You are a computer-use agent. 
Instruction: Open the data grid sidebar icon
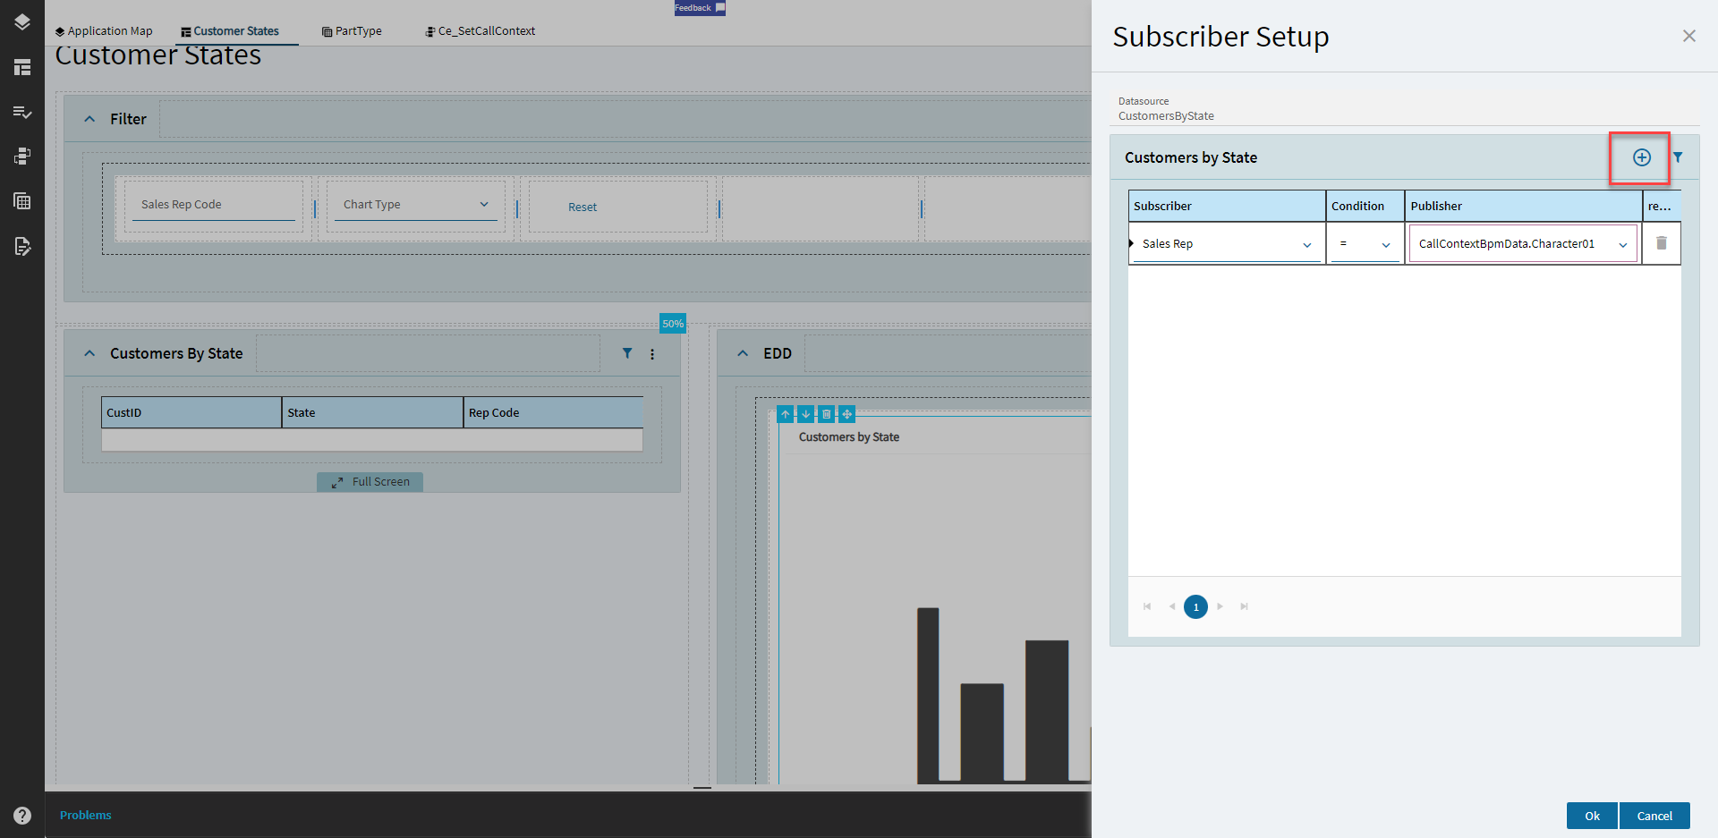tap(22, 201)
